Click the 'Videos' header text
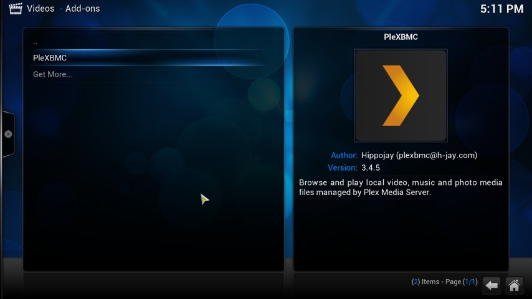532x299 pixels. [40, 9]
